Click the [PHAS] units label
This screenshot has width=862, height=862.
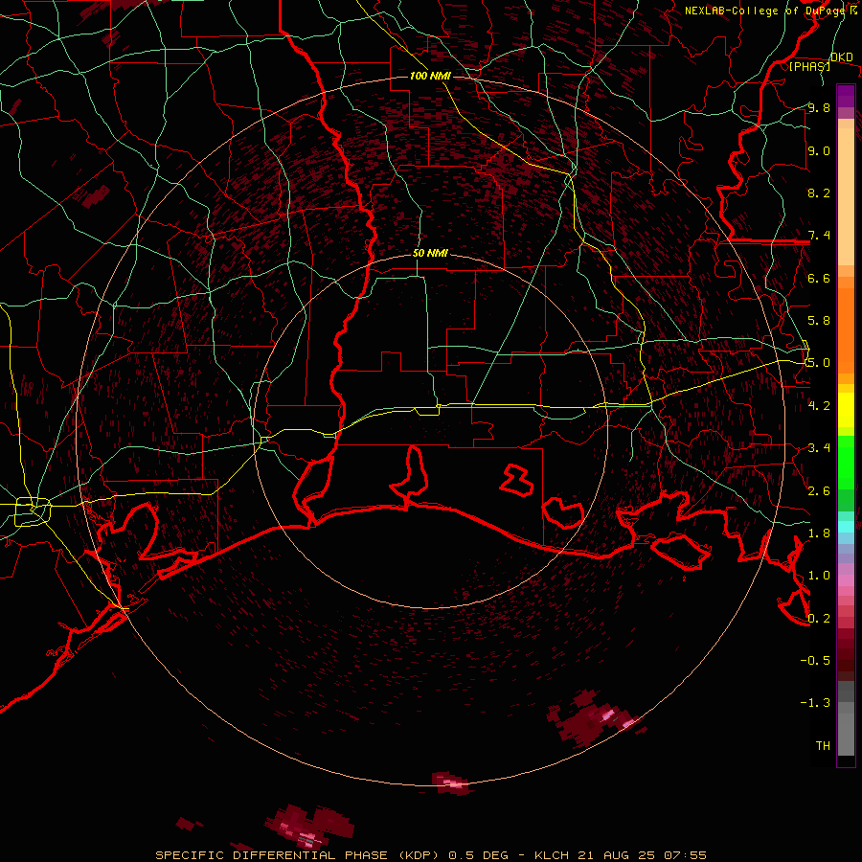click(x=809, y=66)
